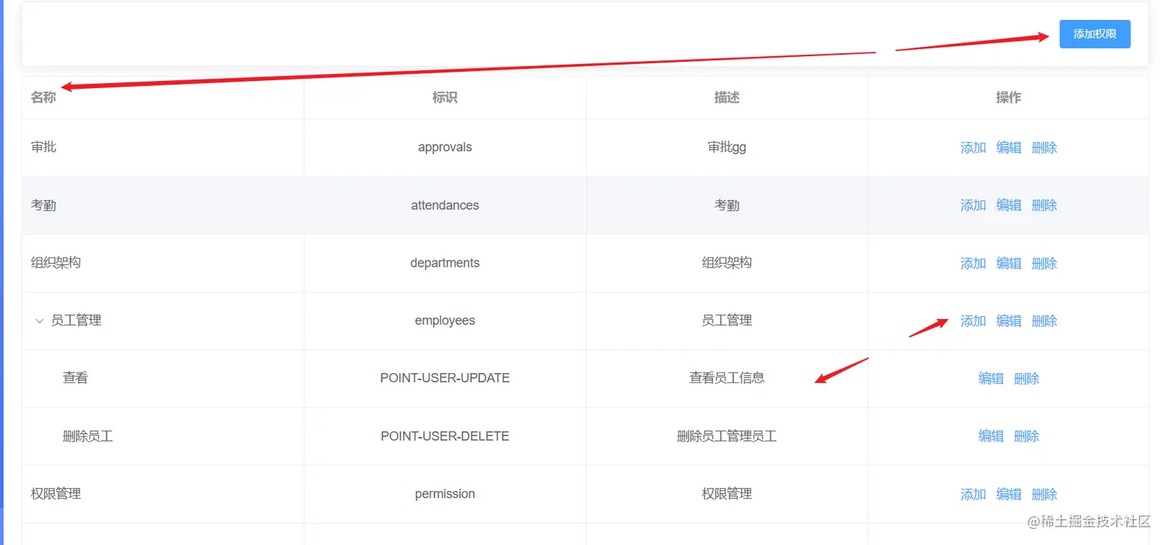Click 删除 in the 权限管理 row
Screen dimensions: 1167x545
click(x=1044, y=494)
